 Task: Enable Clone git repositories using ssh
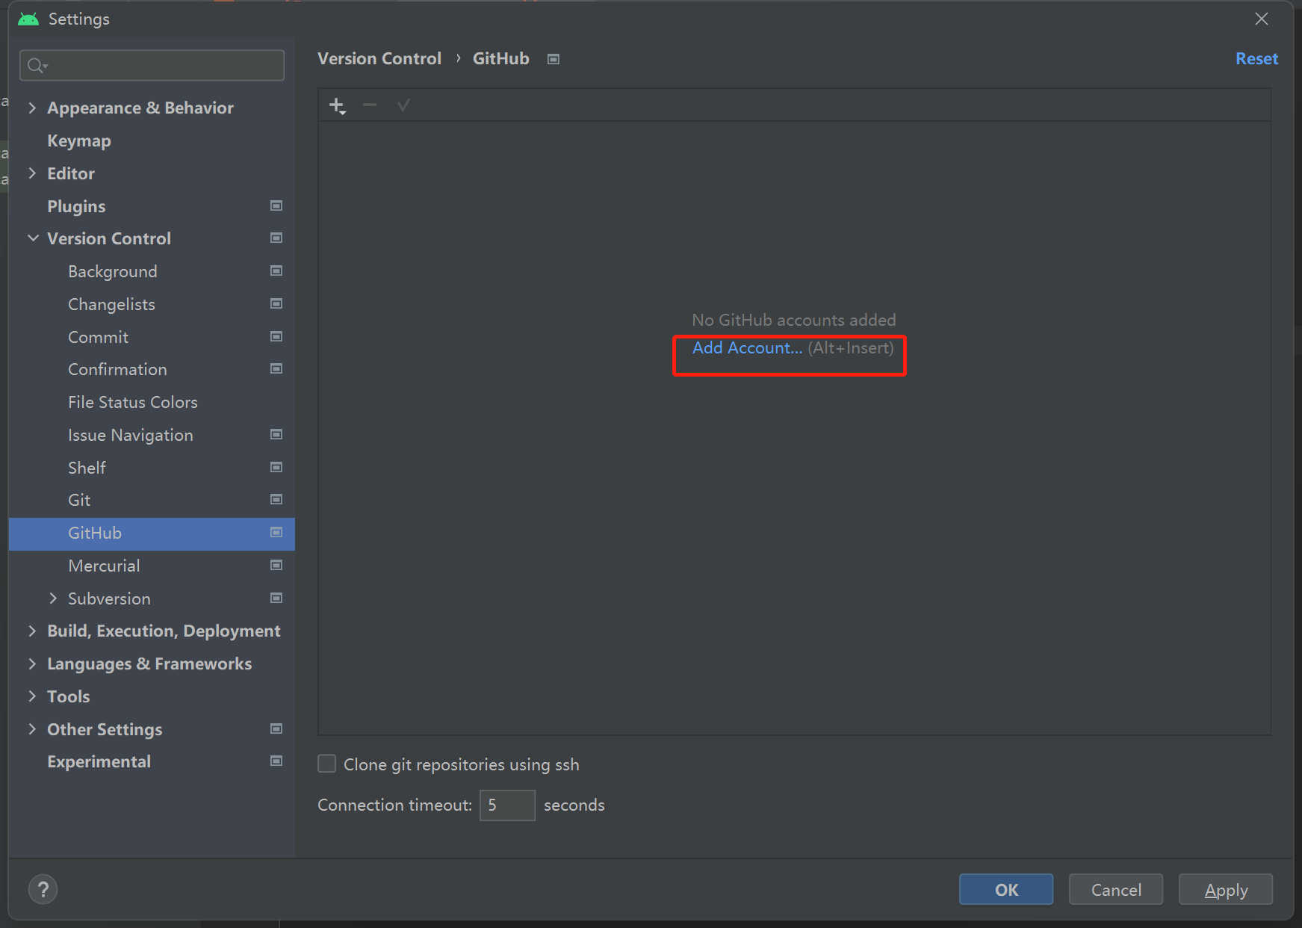pyautogui.click(x=326, y=764)
